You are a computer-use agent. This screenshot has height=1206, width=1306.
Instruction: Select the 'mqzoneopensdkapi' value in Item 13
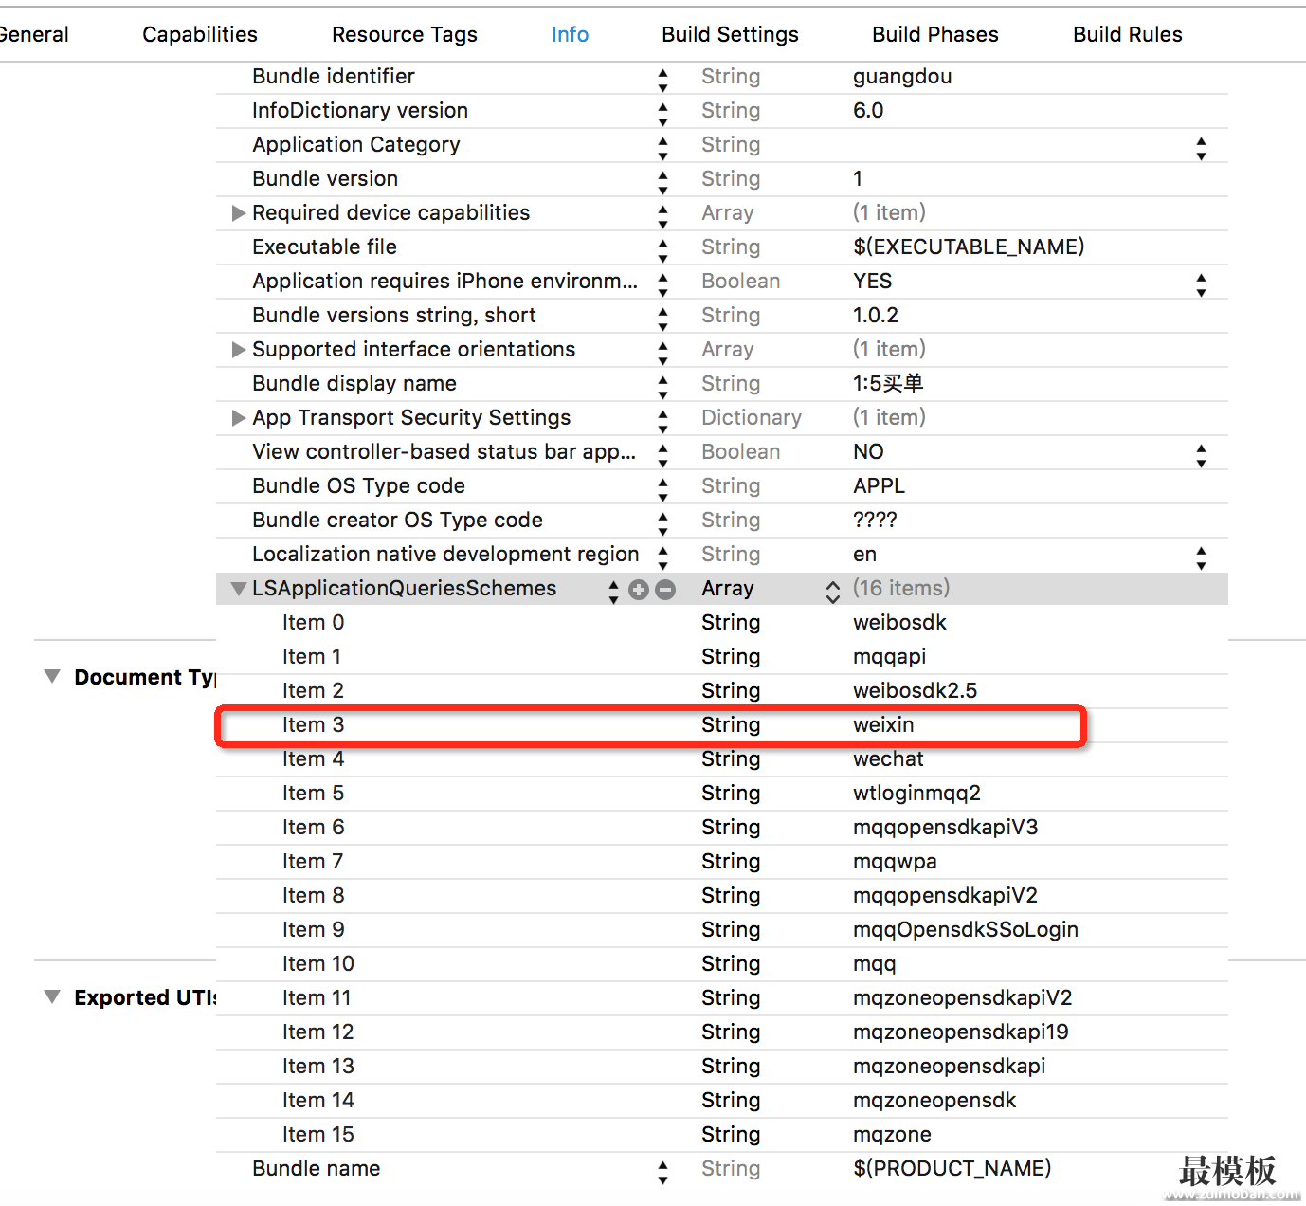tap(949, 1067)
